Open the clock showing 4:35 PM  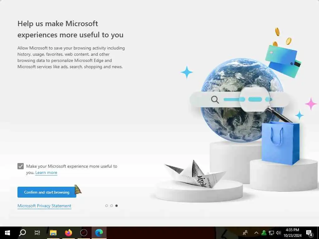(292, 233)
